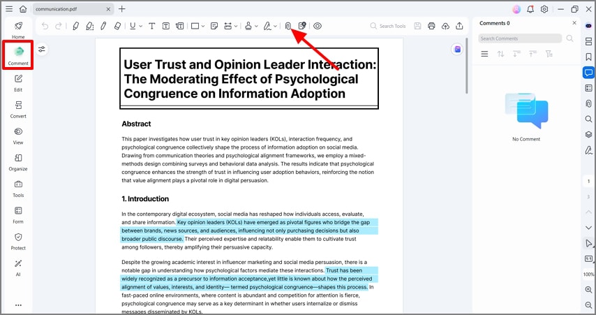
Task: Open the notifications bell
Action: click(530, 9)
